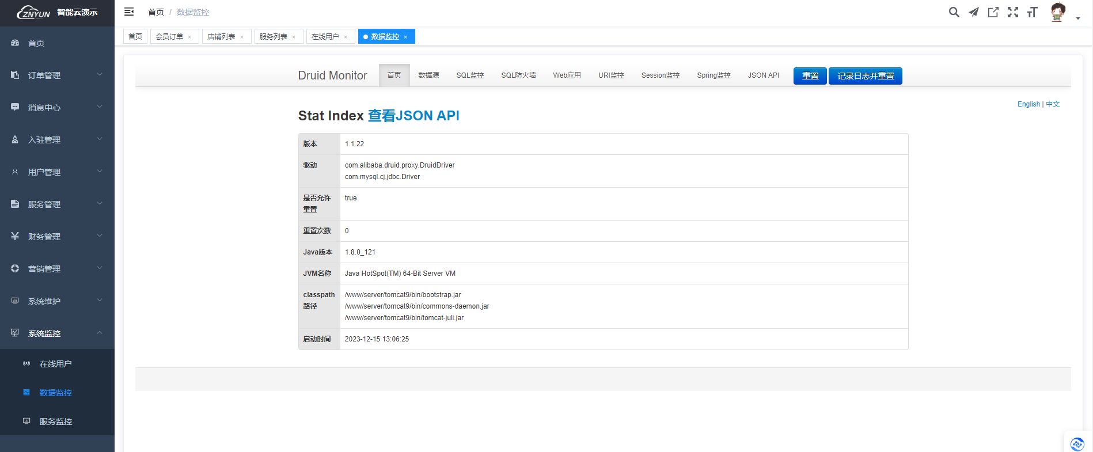Image resolution: width=1093 pixels, height=452 pixels.
Task: Click the external link icon in header
Action: [x=993, y=12]
